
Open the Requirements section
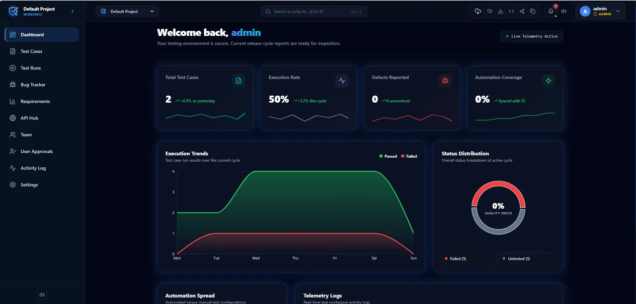point(42,101)
